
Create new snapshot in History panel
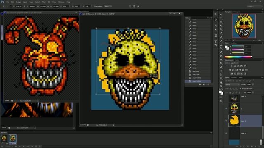pos(204,84)
